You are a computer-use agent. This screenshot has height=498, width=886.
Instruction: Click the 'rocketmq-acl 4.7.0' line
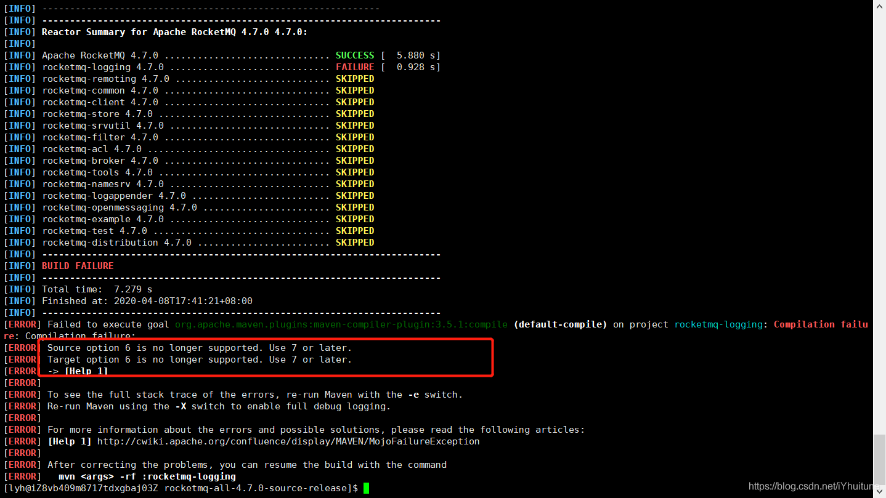(189, 149)
